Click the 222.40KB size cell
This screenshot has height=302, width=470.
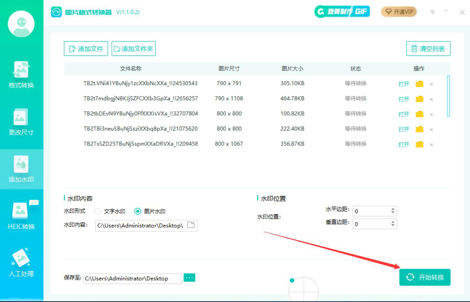pos(293,129)
